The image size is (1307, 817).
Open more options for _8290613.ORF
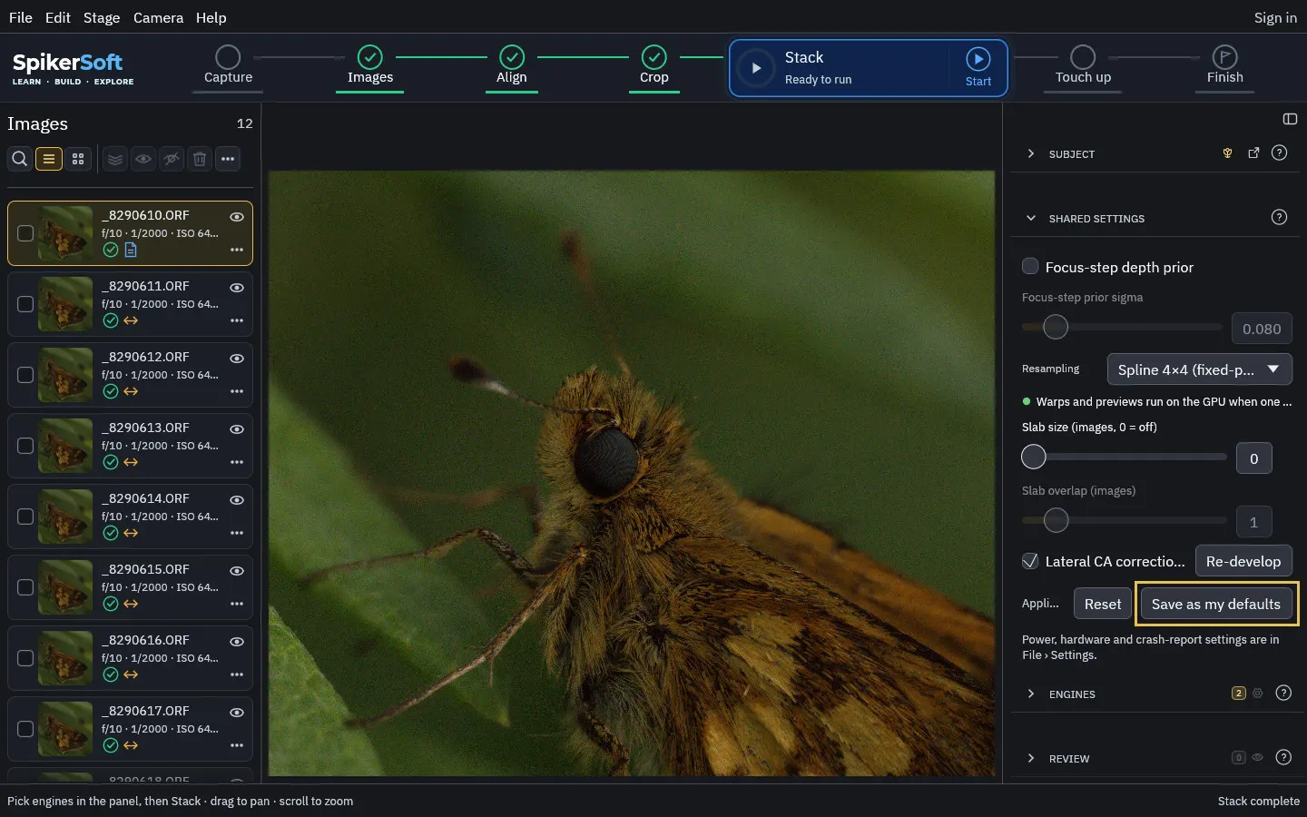pos(237,462)
